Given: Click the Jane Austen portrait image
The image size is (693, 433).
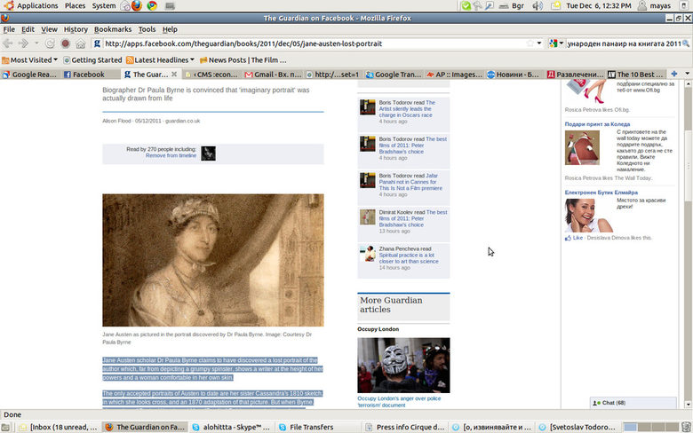Looking at the screenshot, I should point(213,260).
